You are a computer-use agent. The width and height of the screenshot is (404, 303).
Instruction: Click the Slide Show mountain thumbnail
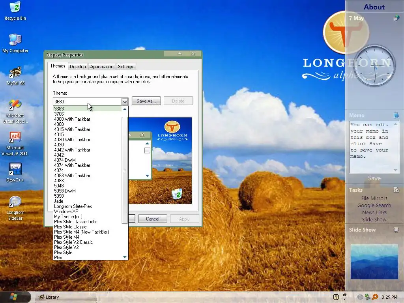coord(374,262)
